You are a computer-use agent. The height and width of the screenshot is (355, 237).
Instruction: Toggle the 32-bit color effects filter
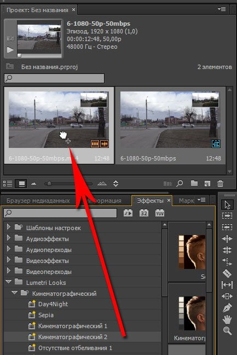pyautogui.click(x=143, y=213)
